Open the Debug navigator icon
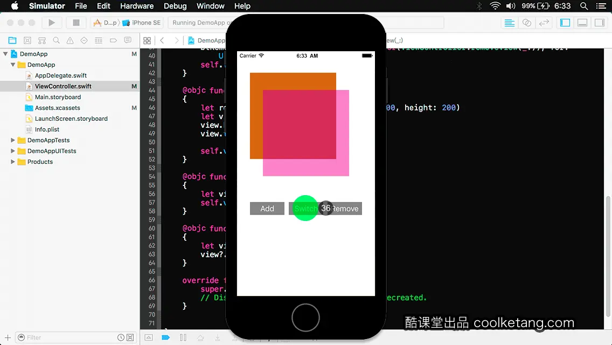The image size is (612, 345). pos(99,40)
